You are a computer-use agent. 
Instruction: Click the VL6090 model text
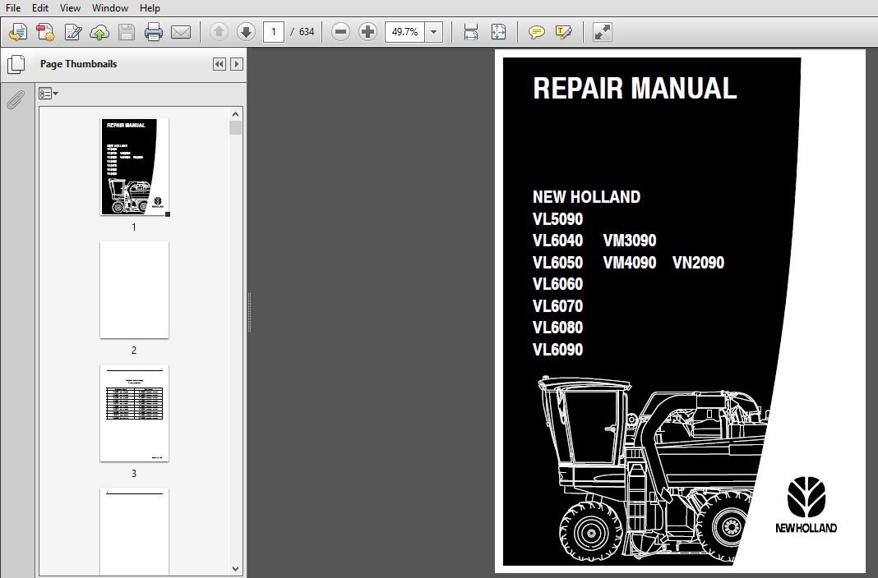(557, 350)
